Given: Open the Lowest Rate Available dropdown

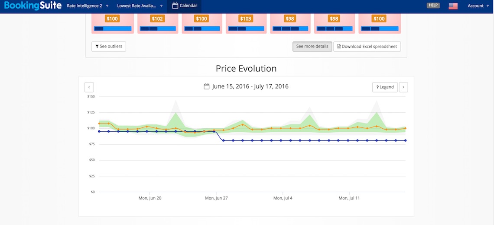Looking at the screenshot, I should pos(140,6).
